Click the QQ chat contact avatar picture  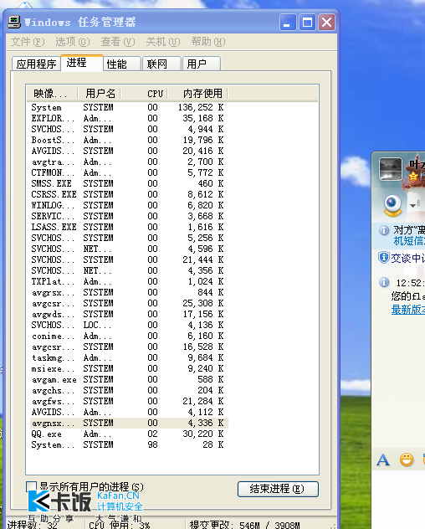(391, 169)
